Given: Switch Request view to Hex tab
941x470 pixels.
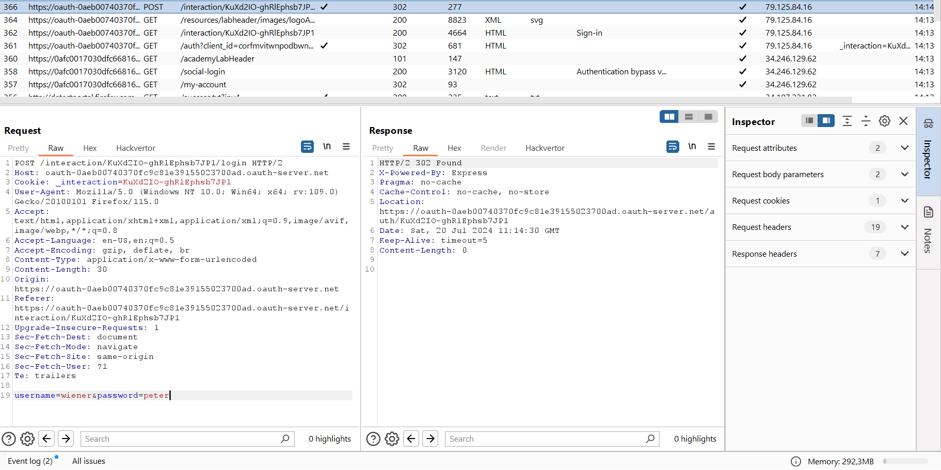Looking at the screenshot, I should click(90, 148).
